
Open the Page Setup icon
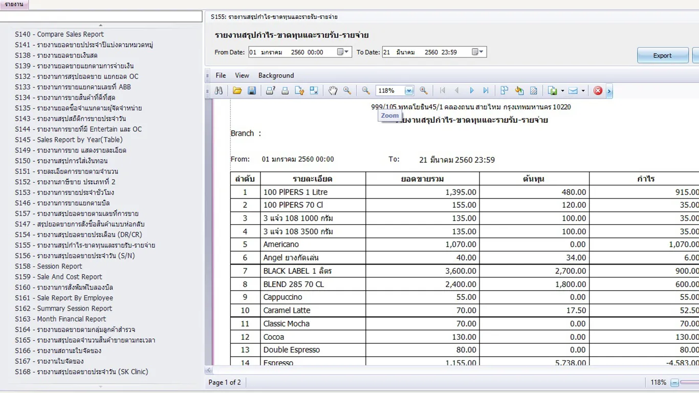pyautogui.click(x=299, y=91)
